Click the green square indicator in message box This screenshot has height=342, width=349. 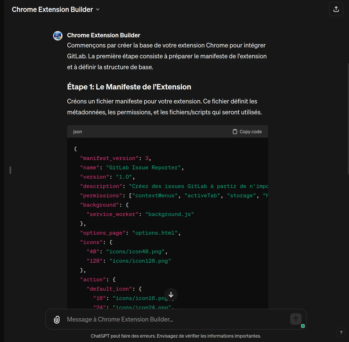pyautogui.click(x=303, y=326)
